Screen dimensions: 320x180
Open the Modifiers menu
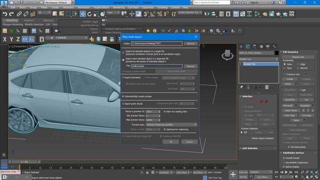pos(68,7)
